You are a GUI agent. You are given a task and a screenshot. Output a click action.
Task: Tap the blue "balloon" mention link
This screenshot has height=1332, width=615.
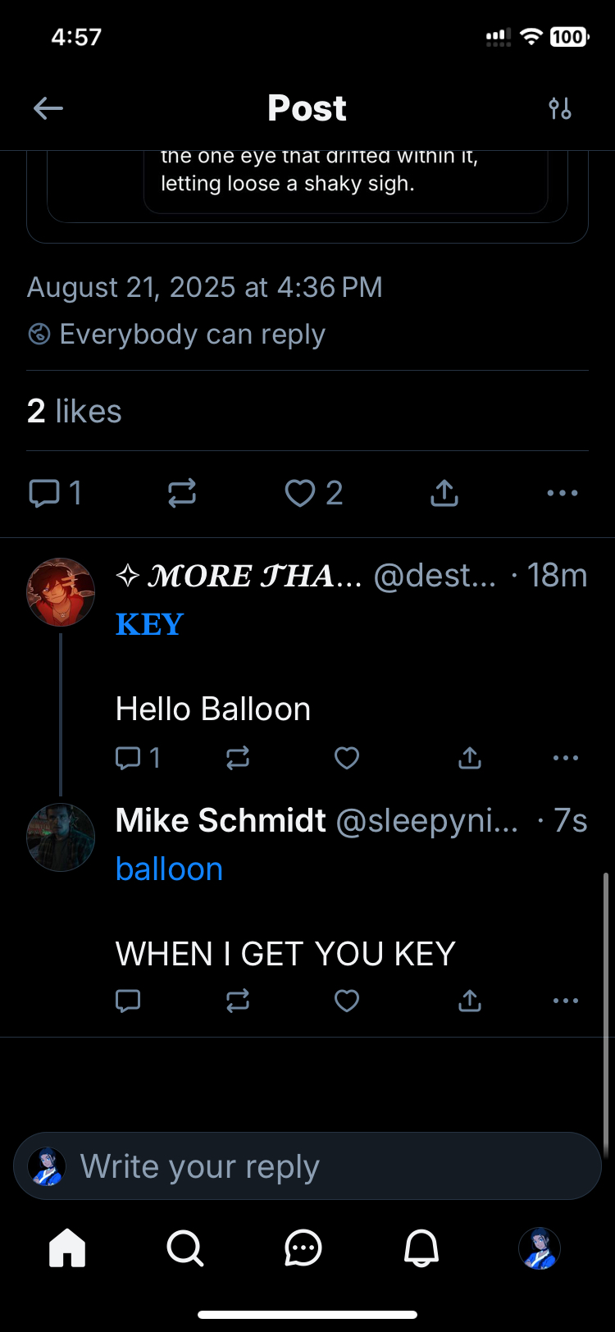click(169, 869)
